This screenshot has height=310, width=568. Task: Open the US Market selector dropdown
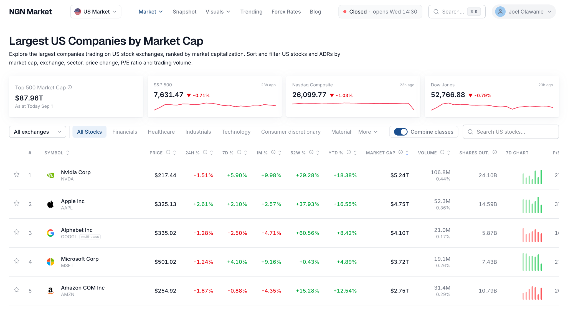pyautogui.click(x=96, y=12)
